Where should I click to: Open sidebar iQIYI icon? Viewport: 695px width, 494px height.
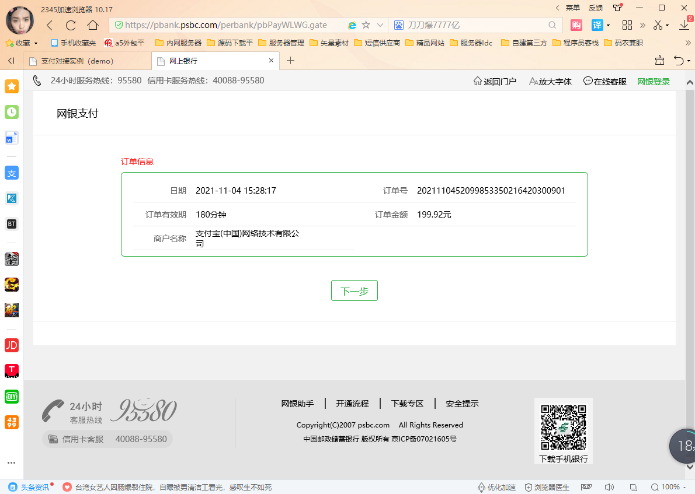[12, 397]
